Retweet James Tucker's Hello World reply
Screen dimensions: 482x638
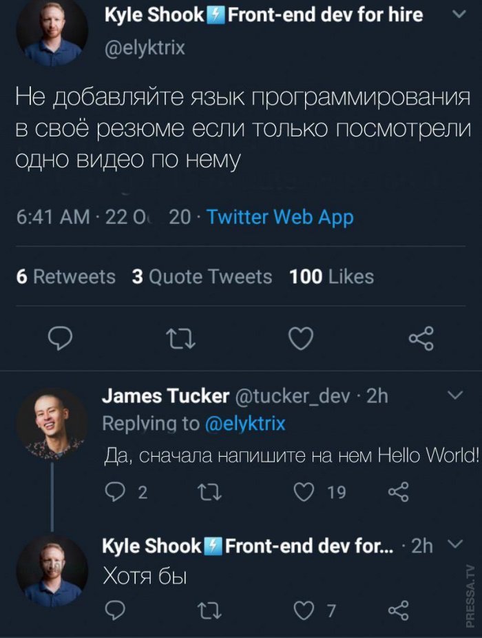point(205,491)
